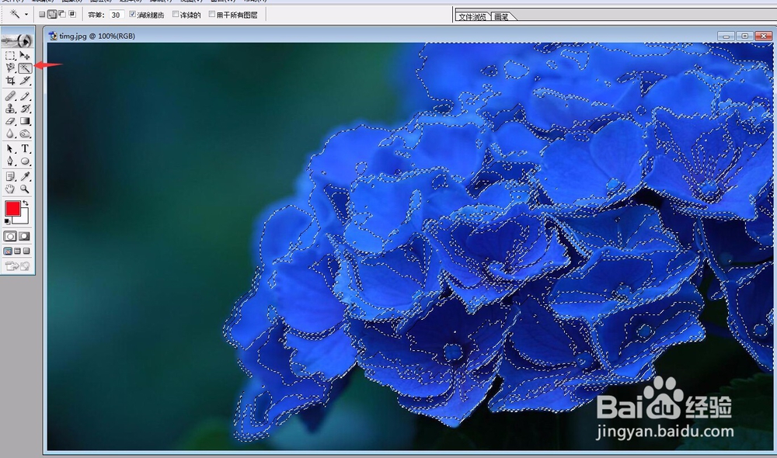Switch to Standard editing mode
This screenshot has width=777, height=458.
point(10,236)
